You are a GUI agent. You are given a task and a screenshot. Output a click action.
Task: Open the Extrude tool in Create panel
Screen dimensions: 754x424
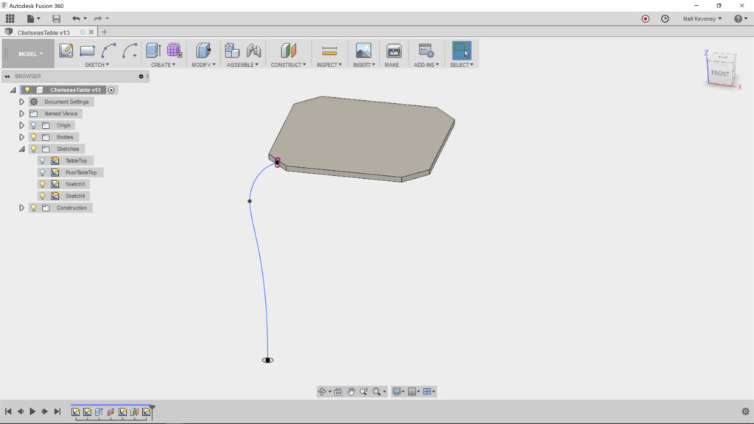[152, 49]
